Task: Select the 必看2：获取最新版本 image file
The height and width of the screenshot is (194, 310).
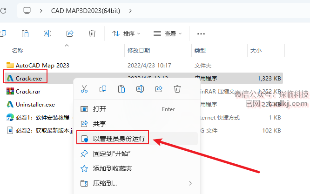Action: click(x=45, y=131)
